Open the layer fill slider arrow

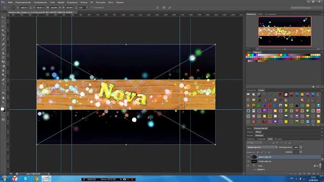pos(301,152)
